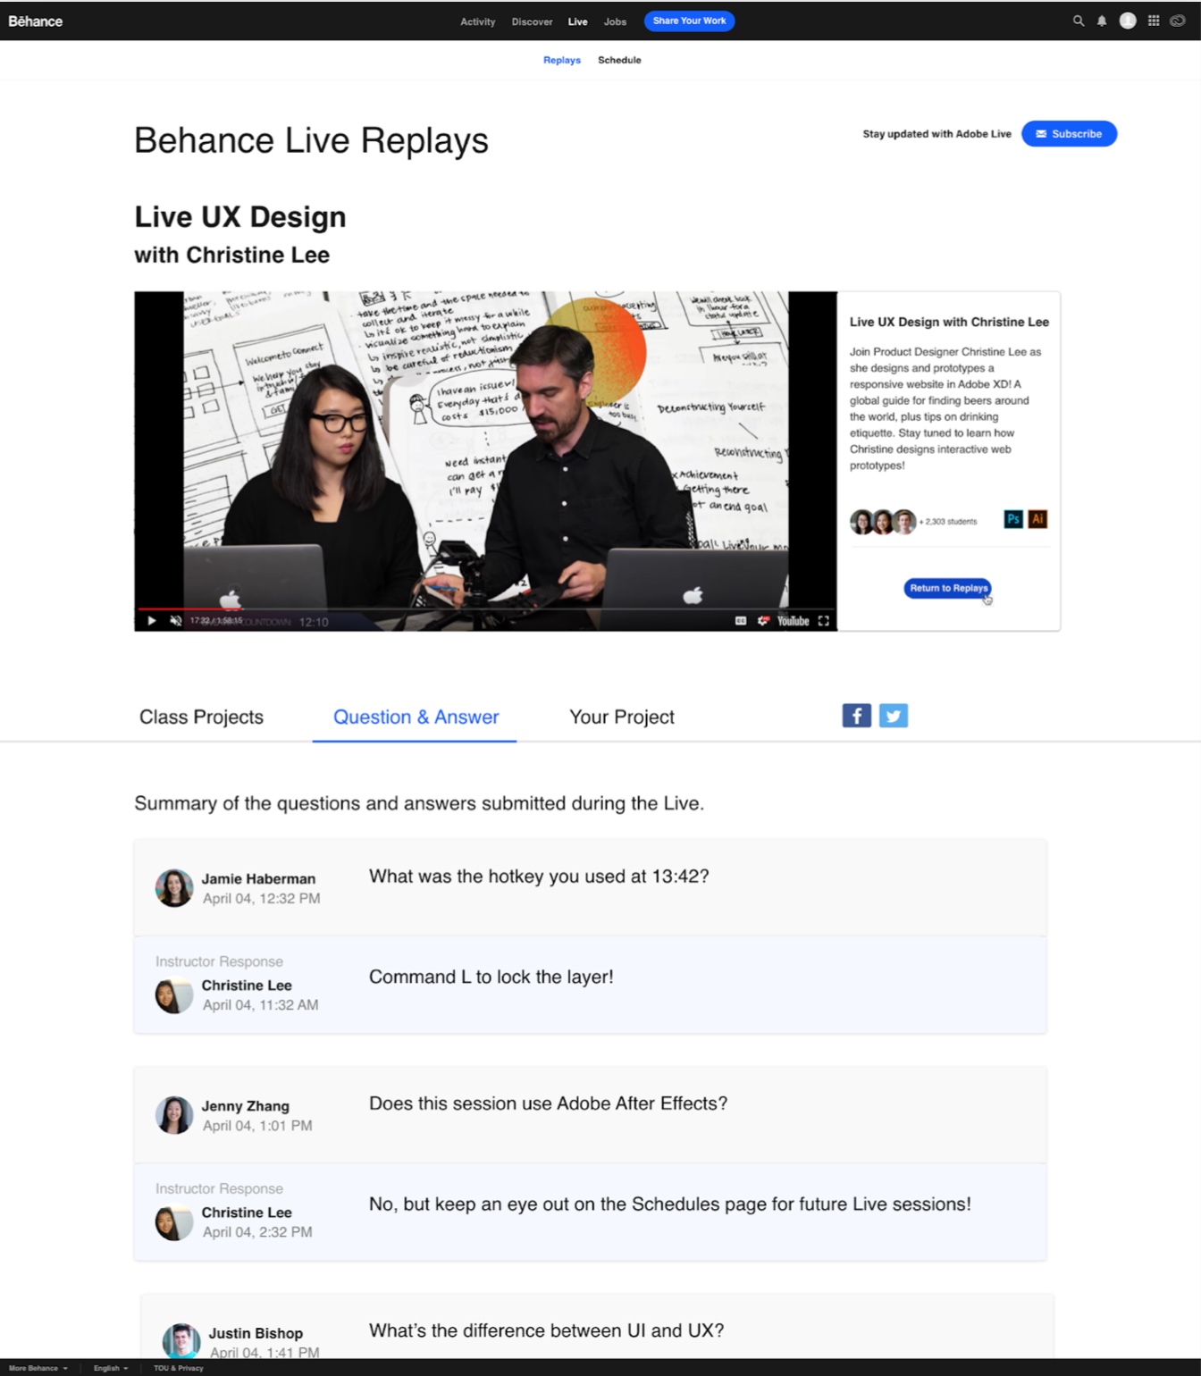Open the English language dropdown
Screen dimensions: 1201x1376
(x=111, y=1368)
